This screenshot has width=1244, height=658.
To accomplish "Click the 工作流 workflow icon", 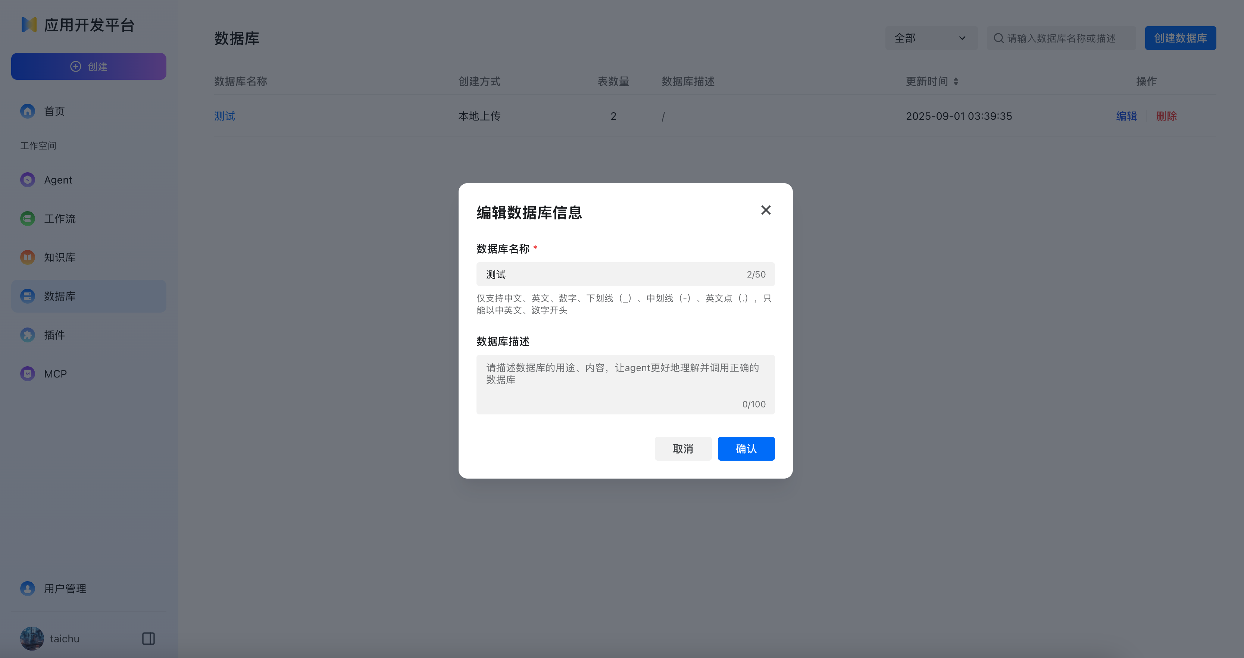I will [28, 218].
